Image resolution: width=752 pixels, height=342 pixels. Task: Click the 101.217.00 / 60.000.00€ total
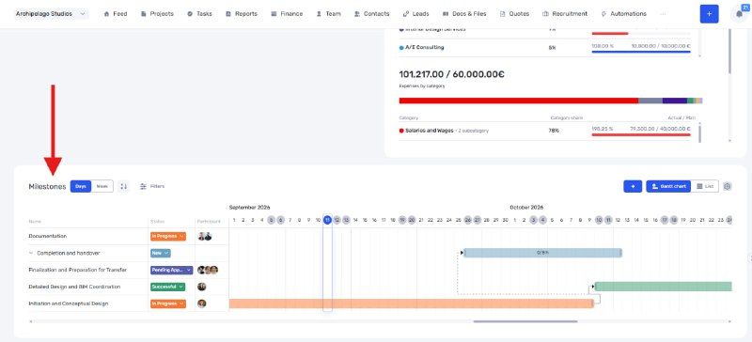click(x=451, y=74)
